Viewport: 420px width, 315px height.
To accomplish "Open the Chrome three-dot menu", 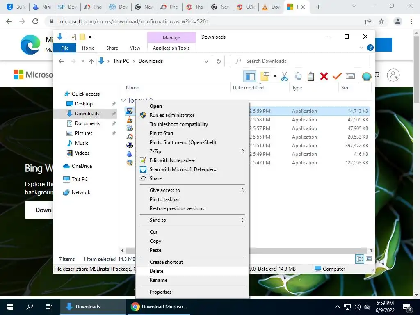I will point(411,21).
